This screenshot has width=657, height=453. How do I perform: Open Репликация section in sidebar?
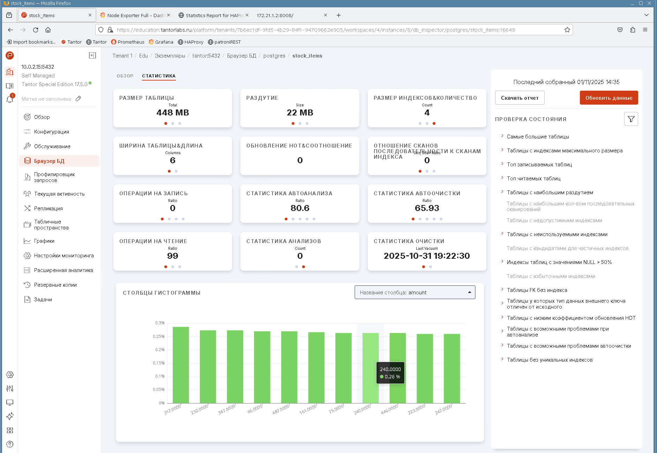click(x=48, y=209)
